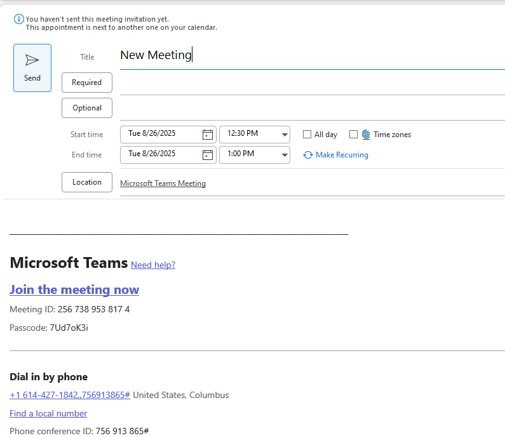Click the Microsoft Teams heading
This screenshot has width=505, height=438.
[69, 263]
